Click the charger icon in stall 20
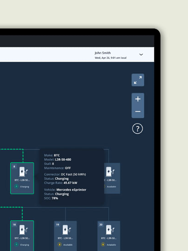The width and height of the screenshot is (188, 251). (110, 230)
